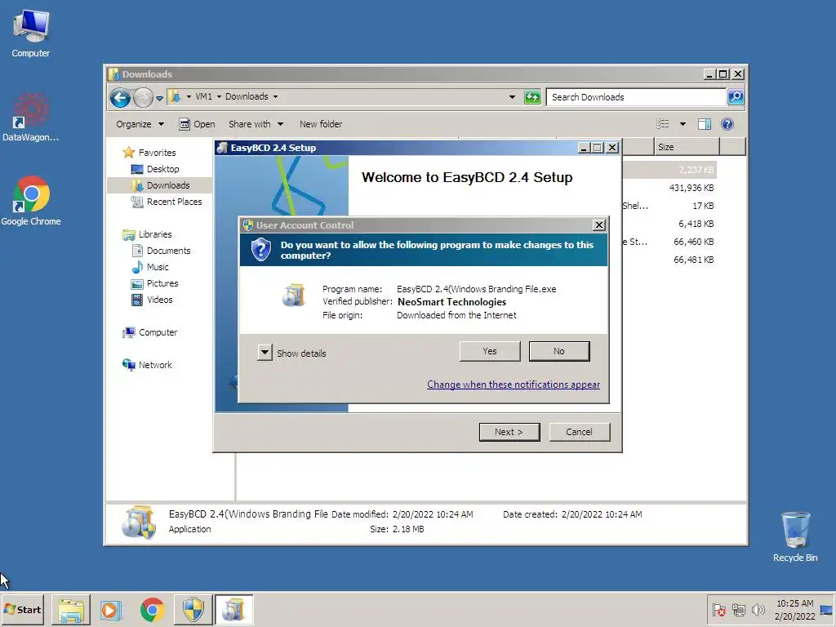The width and height of the screenshot is (836, 627).
Task: Open Windows Explorer from taskbar
Action: [x=71, y=610]
